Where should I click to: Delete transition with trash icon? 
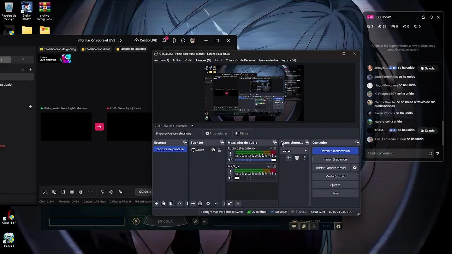click(297, 158)
